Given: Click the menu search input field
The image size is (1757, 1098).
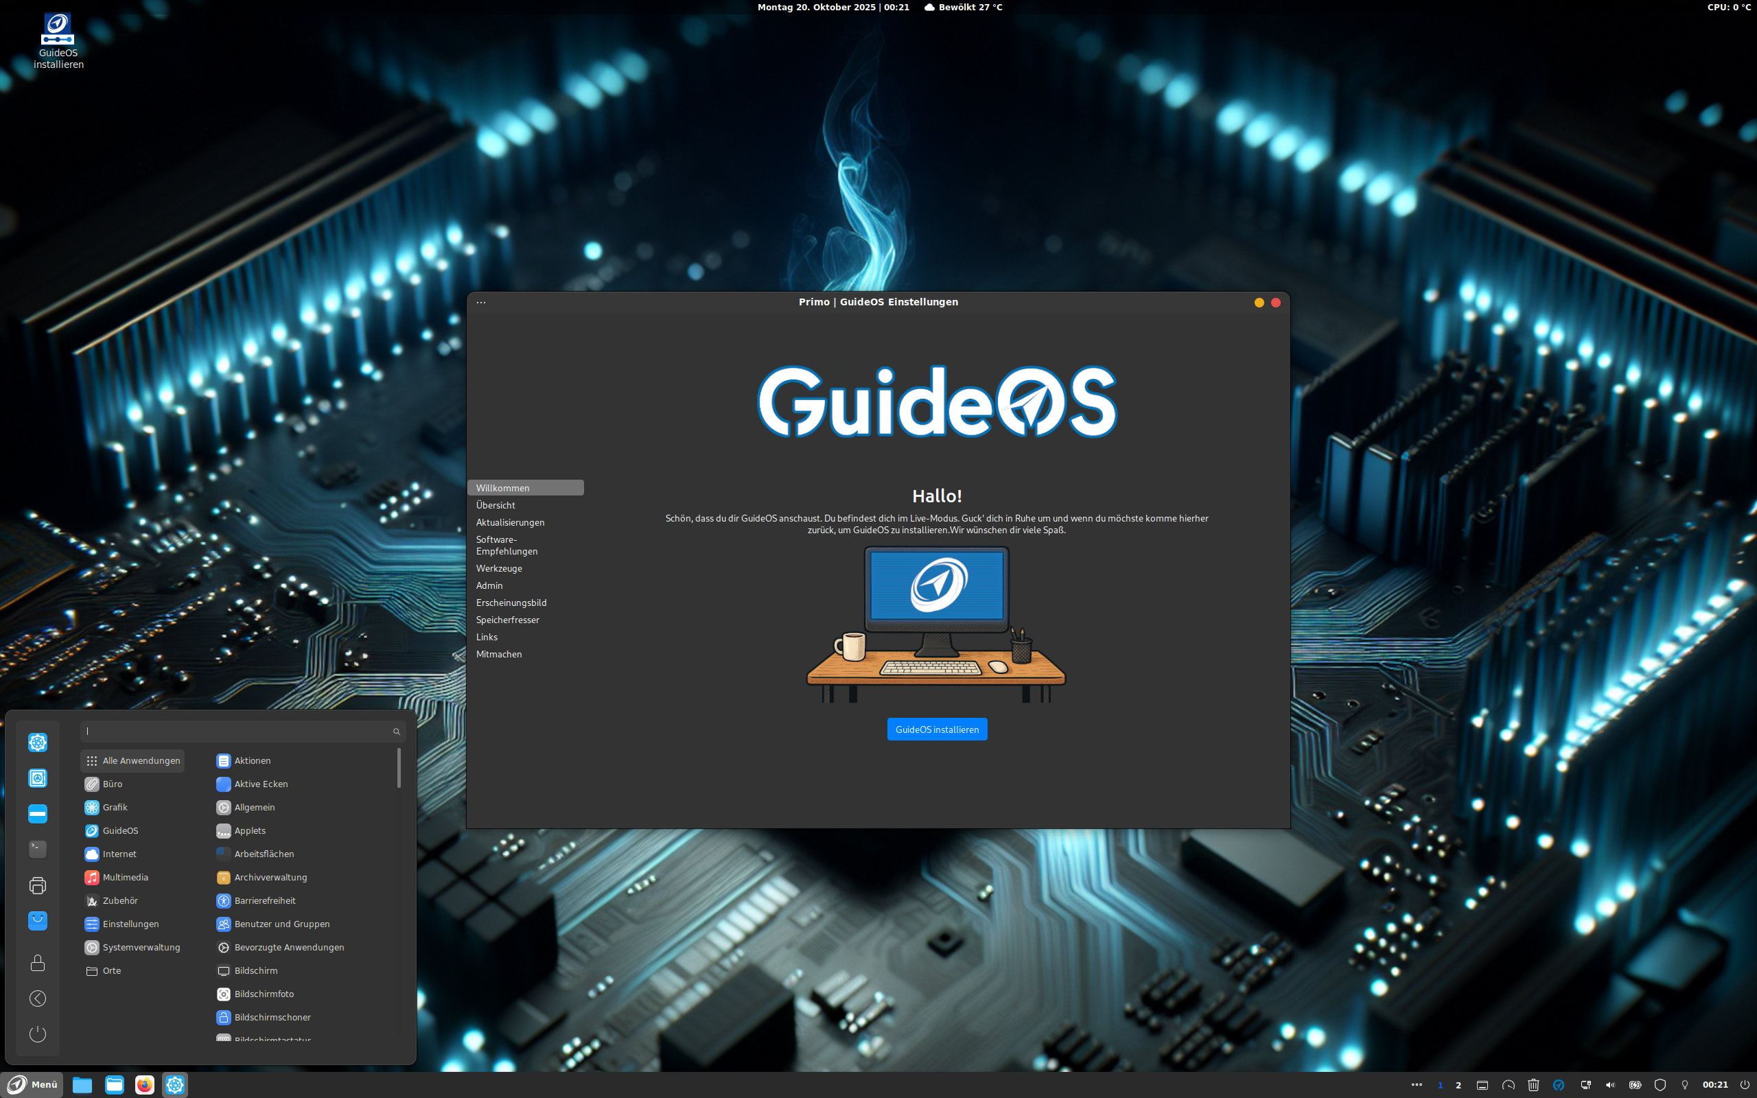Looking at the screenshot, I should pyautogui.click(x=243, y=732).
